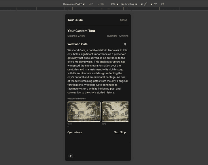Open the 89% zoom level dropdown
The width and height of the screenshot is (208, 165).
coord(115,4)
